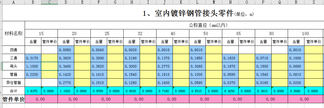The image size is (324, 108).
Task: Select the 四通 row label
Action: [13, 50]
